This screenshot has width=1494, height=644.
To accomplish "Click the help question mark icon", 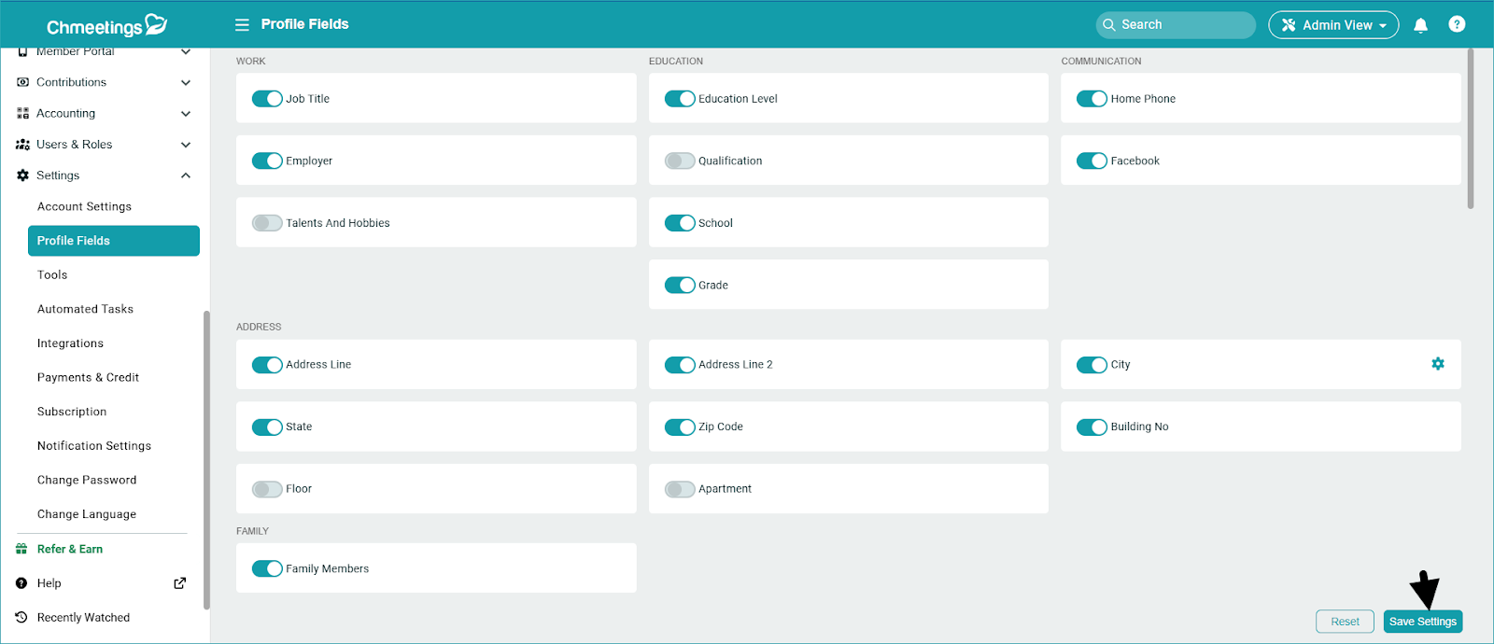I will coord(1456,24).
